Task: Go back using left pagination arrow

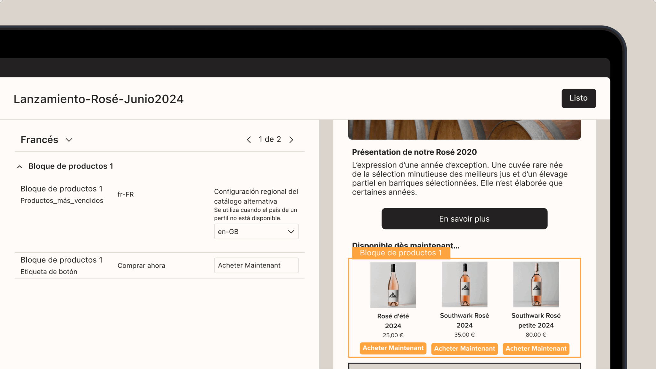Action: pyautogui.click(x=249, y=139)
